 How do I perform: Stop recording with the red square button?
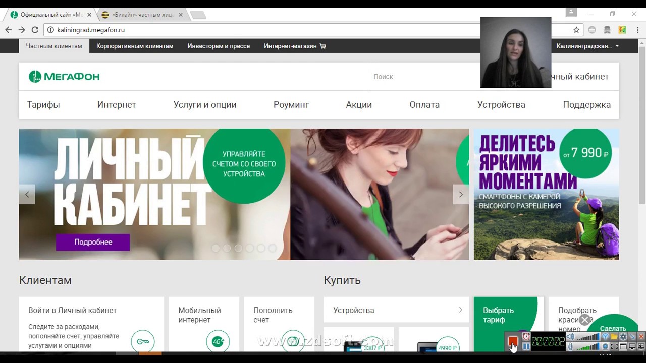513,342
